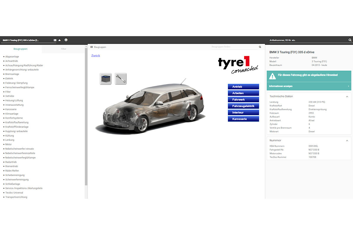This screenshot has width=353, height=235.
Task: Open Klimaanlage group
Action: 12,114
